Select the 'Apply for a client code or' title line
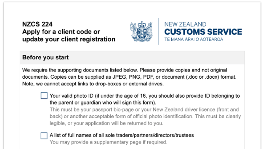 point(61,32)
